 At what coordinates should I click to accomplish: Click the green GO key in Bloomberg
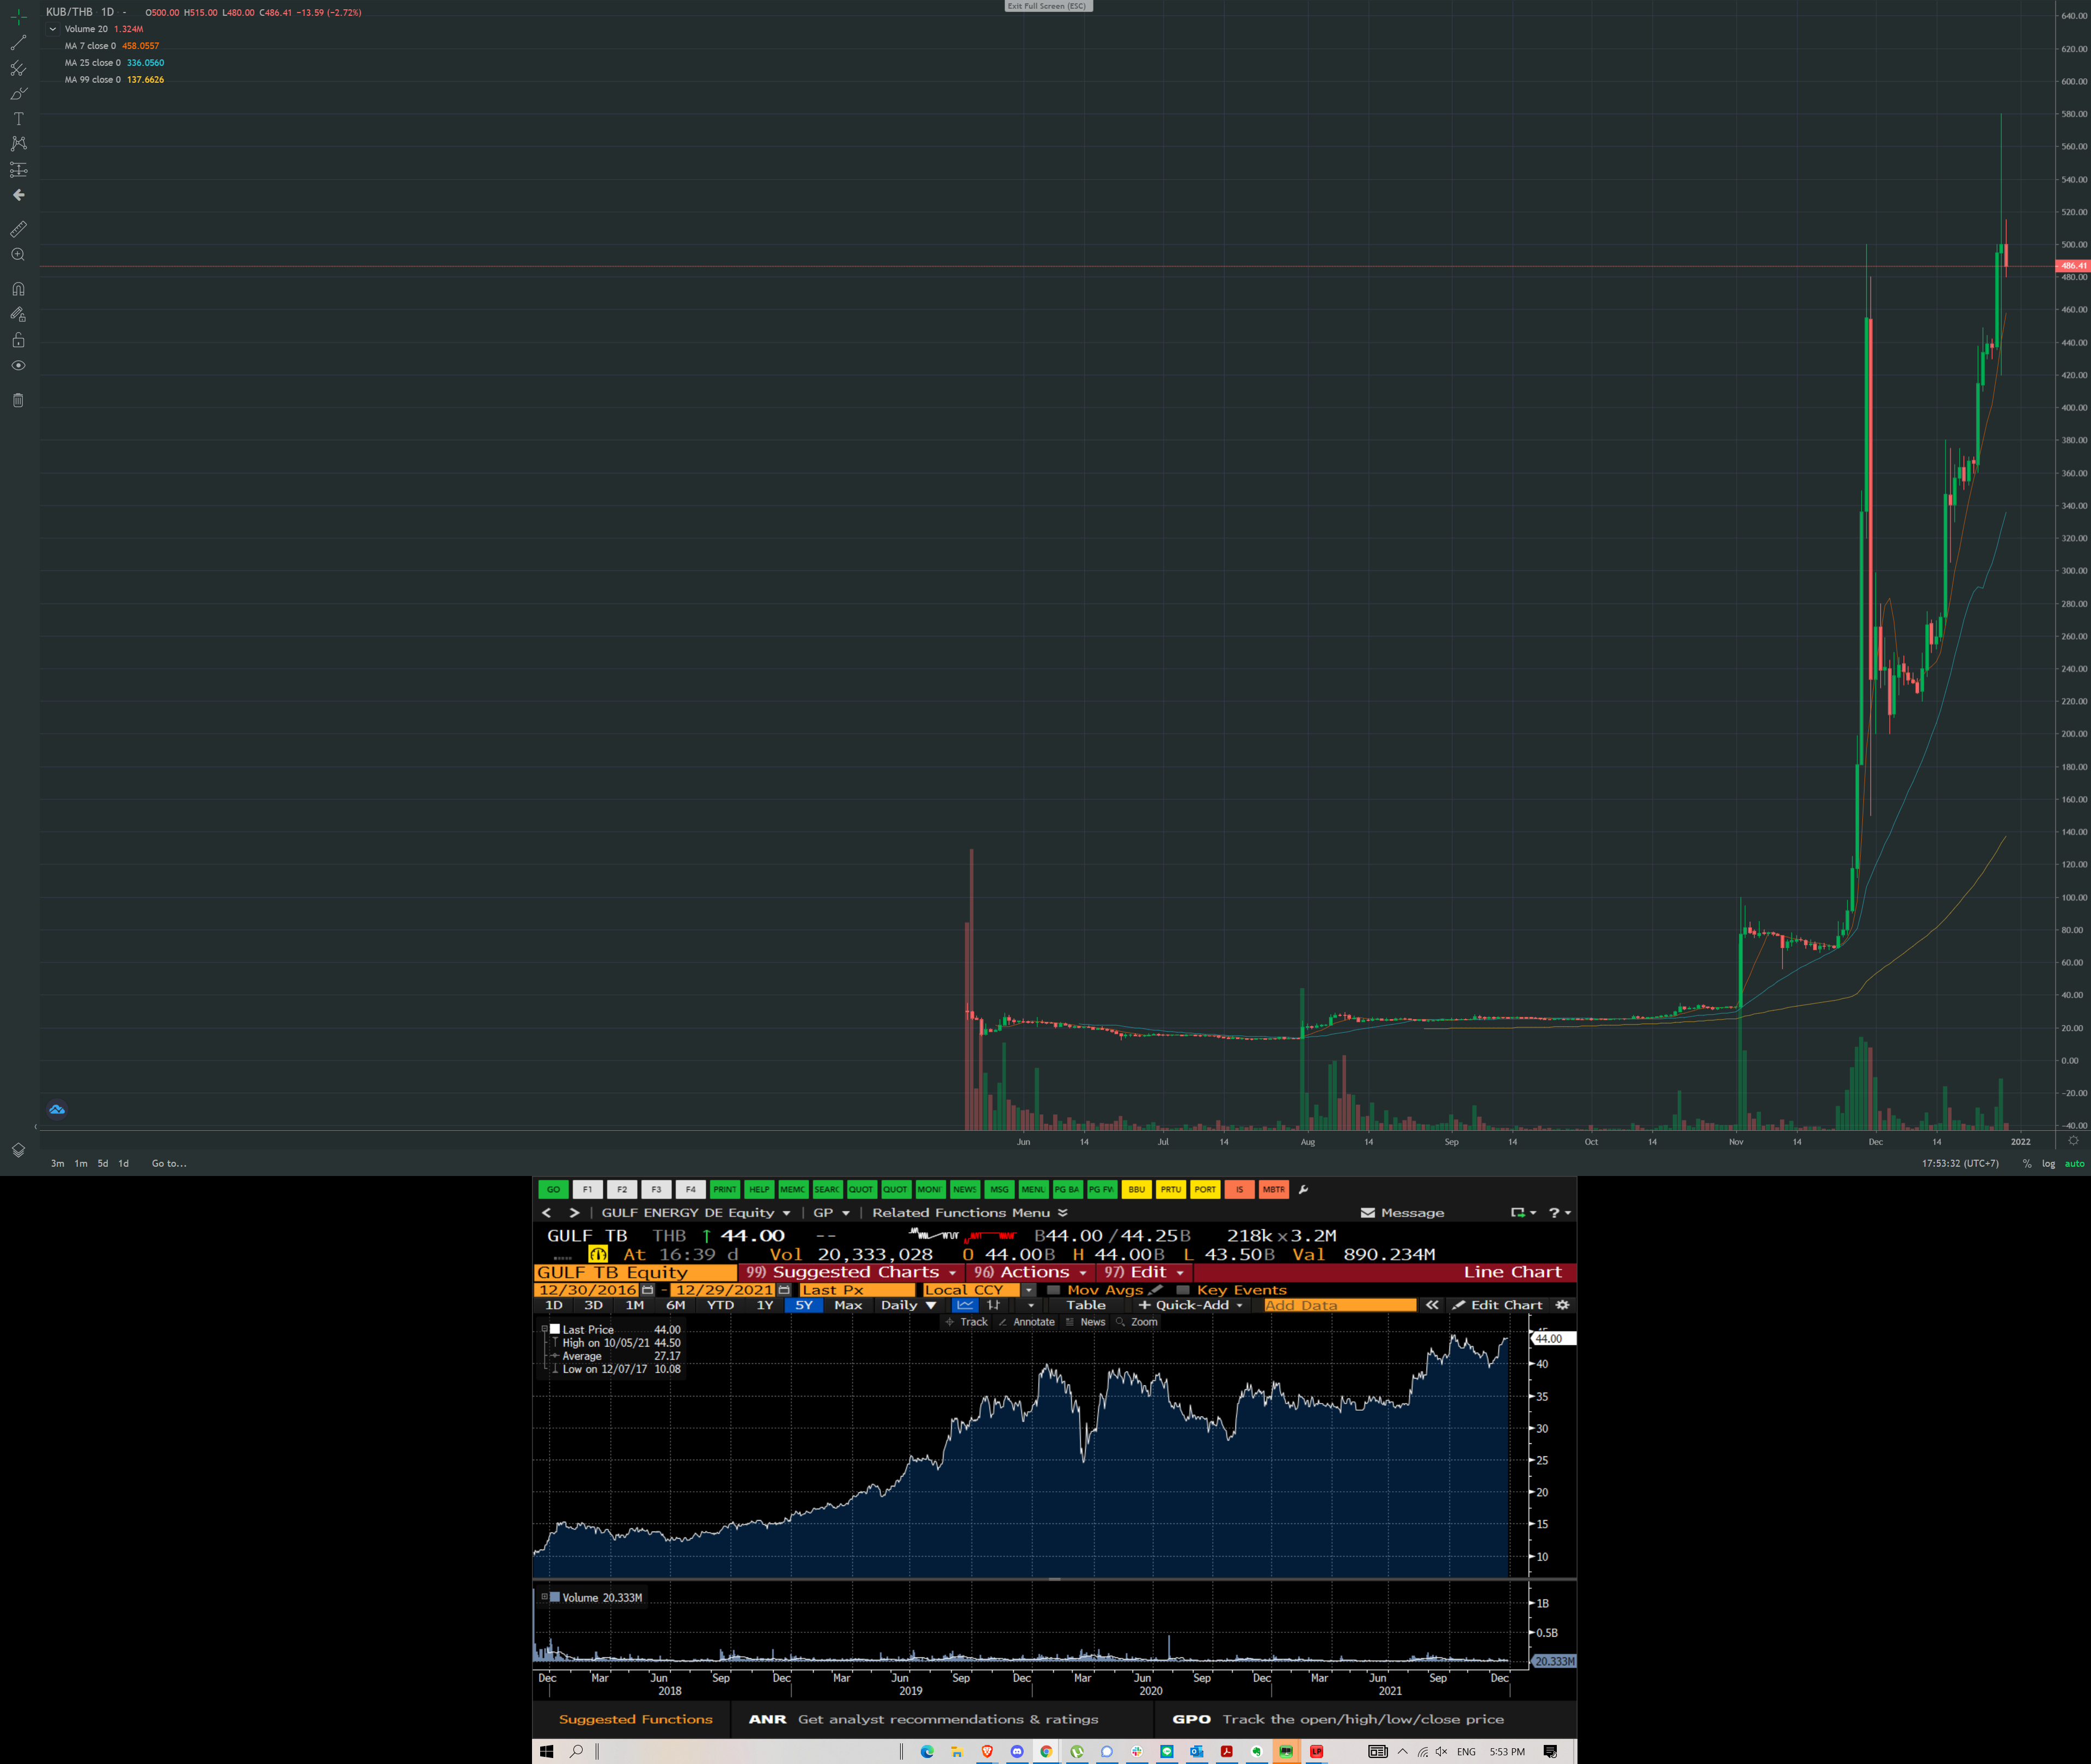click(x=553, y=1189)
